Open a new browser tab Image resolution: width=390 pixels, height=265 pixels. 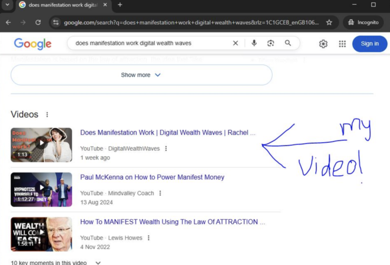coord(120,5)
